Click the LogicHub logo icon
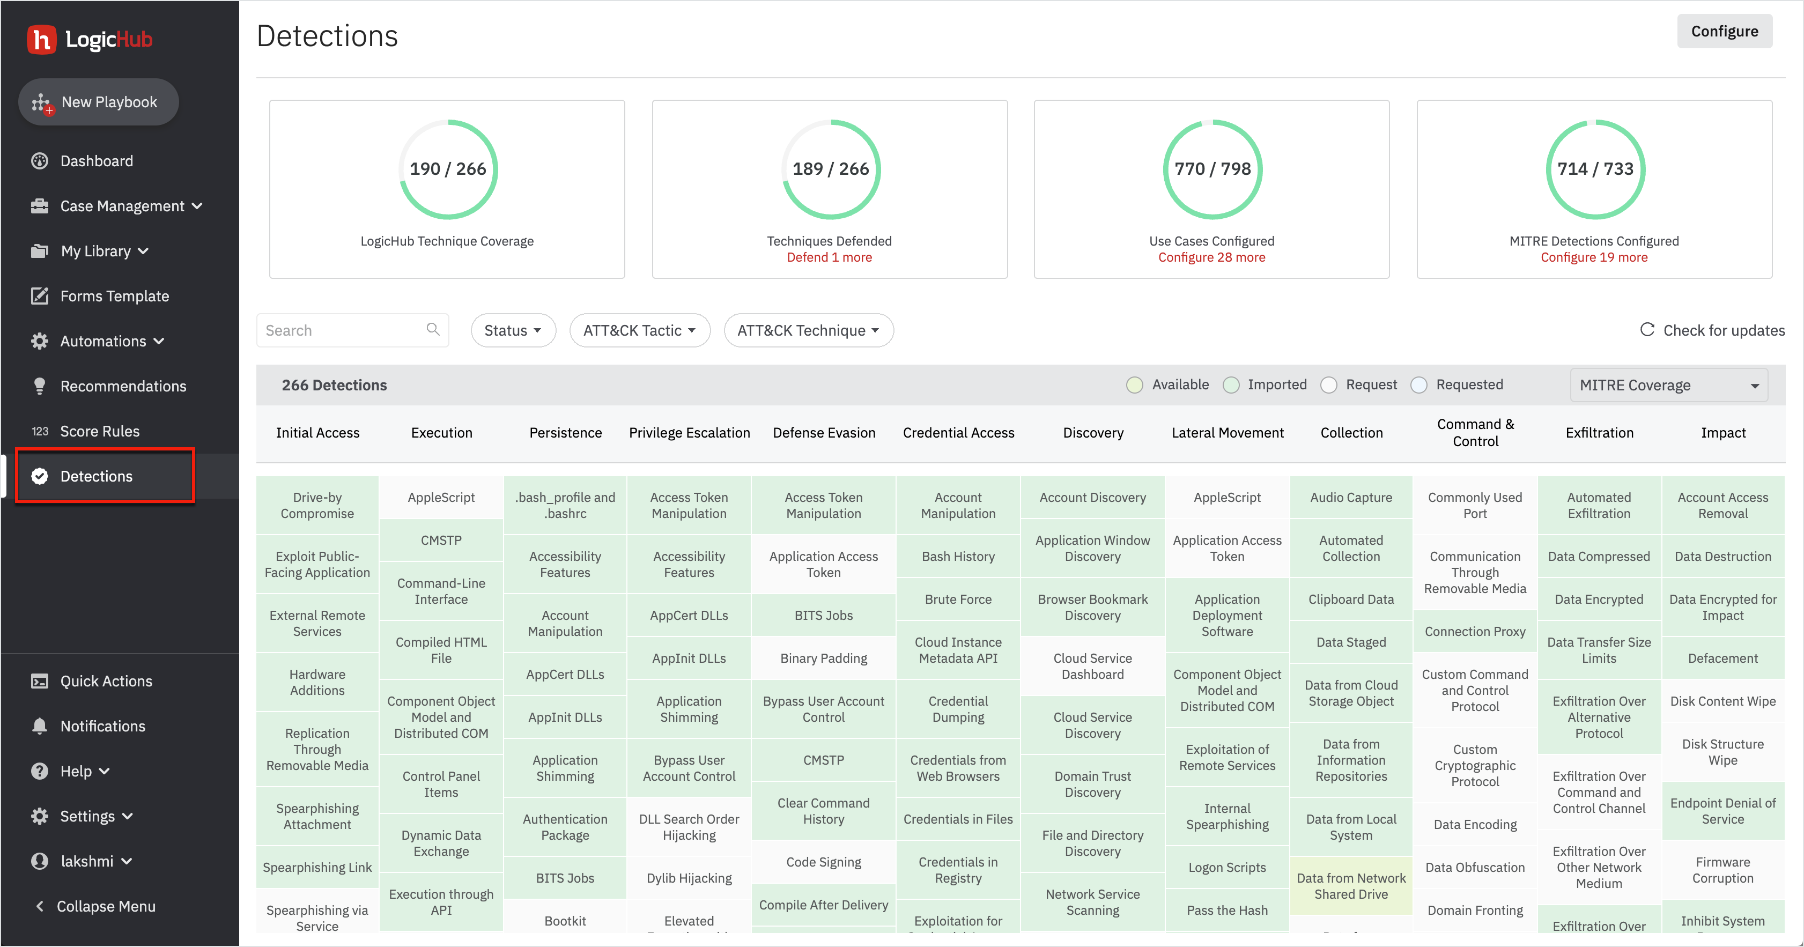Screen dimensions: 1804x947 41,39
